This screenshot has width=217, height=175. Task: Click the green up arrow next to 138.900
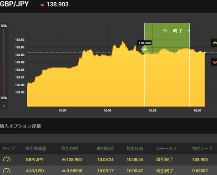click(64, 160)
